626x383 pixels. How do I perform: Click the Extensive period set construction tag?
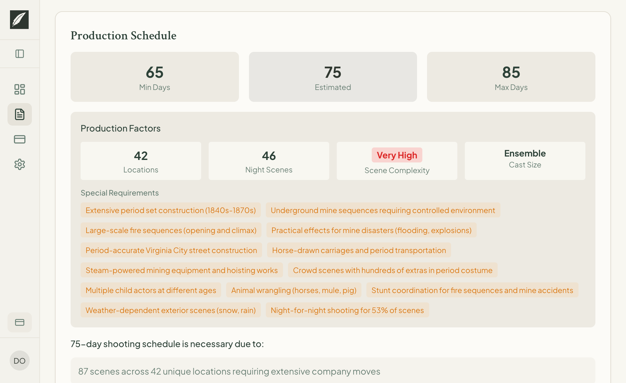(x=171, y=210)
